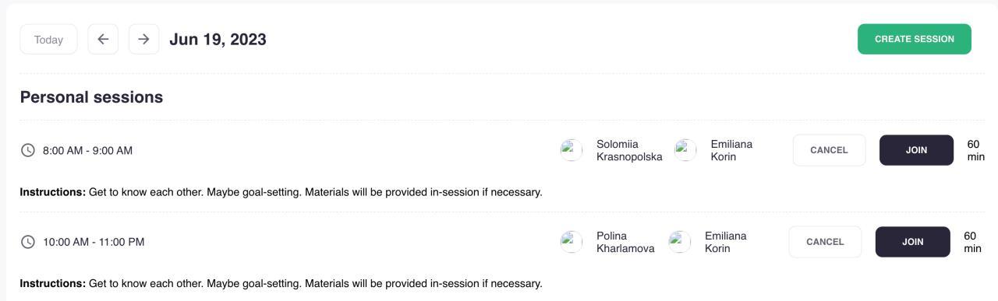Create a new session
Viewport: 998px width, 301px height.
click(x=915, y=39)
